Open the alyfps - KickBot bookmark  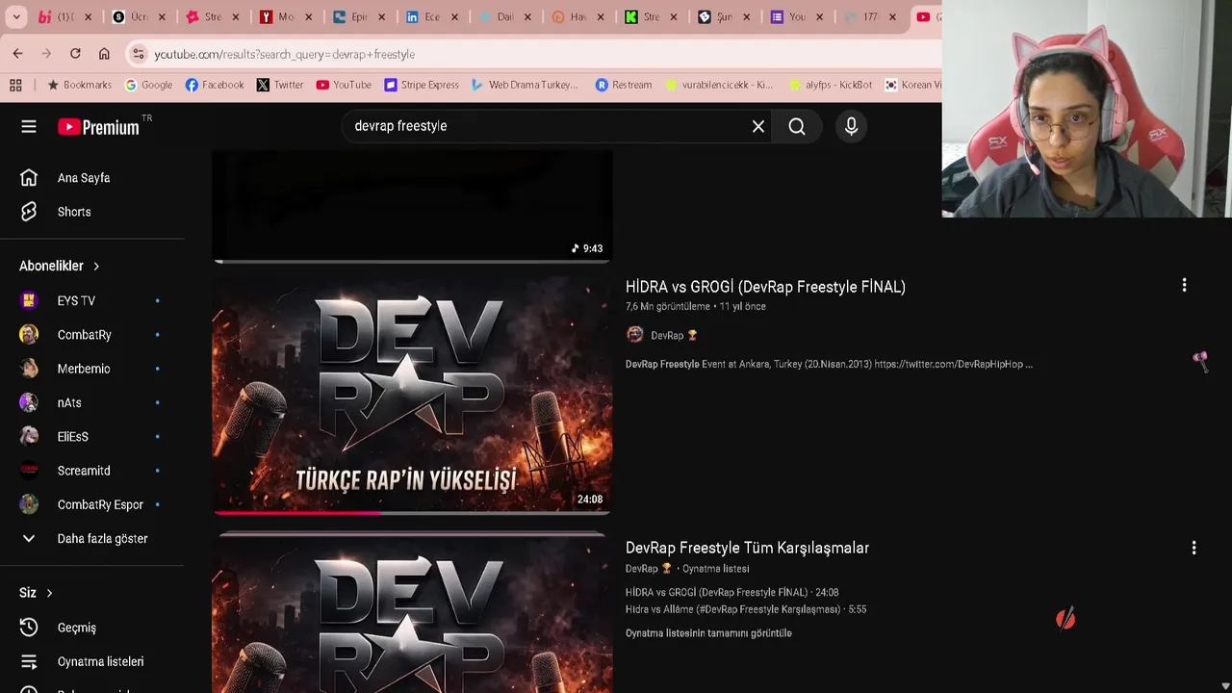click(x=830, y=85)
